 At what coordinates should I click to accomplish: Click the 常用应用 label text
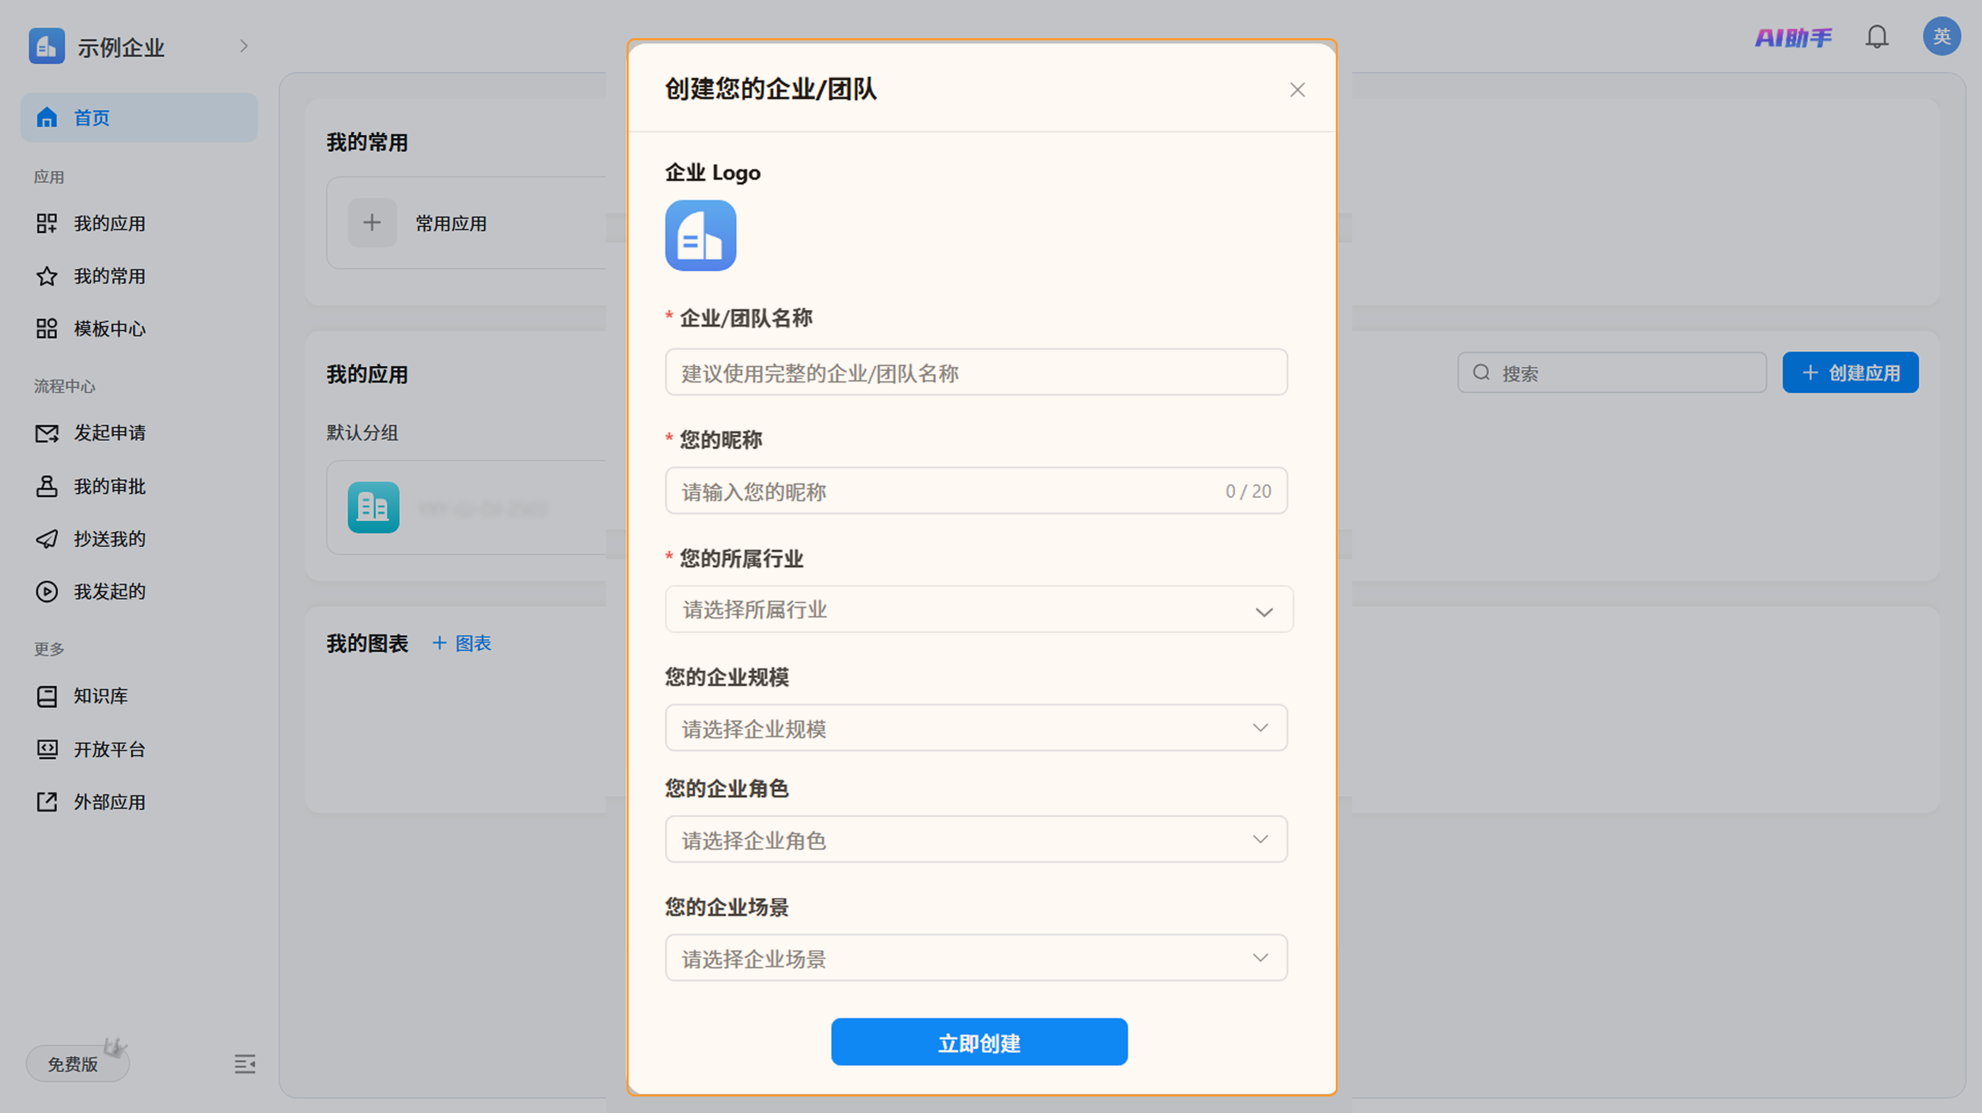click(451, 224)
